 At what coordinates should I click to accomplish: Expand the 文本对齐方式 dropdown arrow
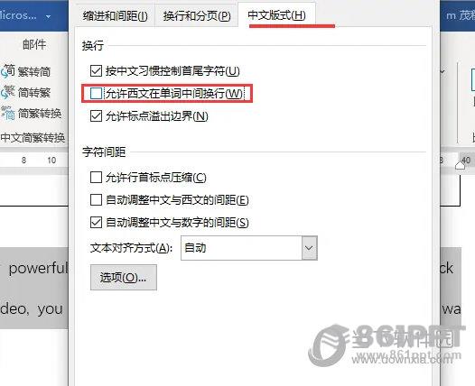[x=309, y=248]
